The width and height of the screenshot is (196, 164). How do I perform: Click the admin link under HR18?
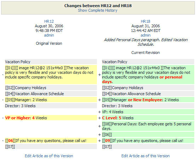(145, 35)
